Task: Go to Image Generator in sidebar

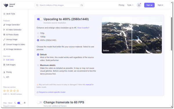Action: (13, 25)
